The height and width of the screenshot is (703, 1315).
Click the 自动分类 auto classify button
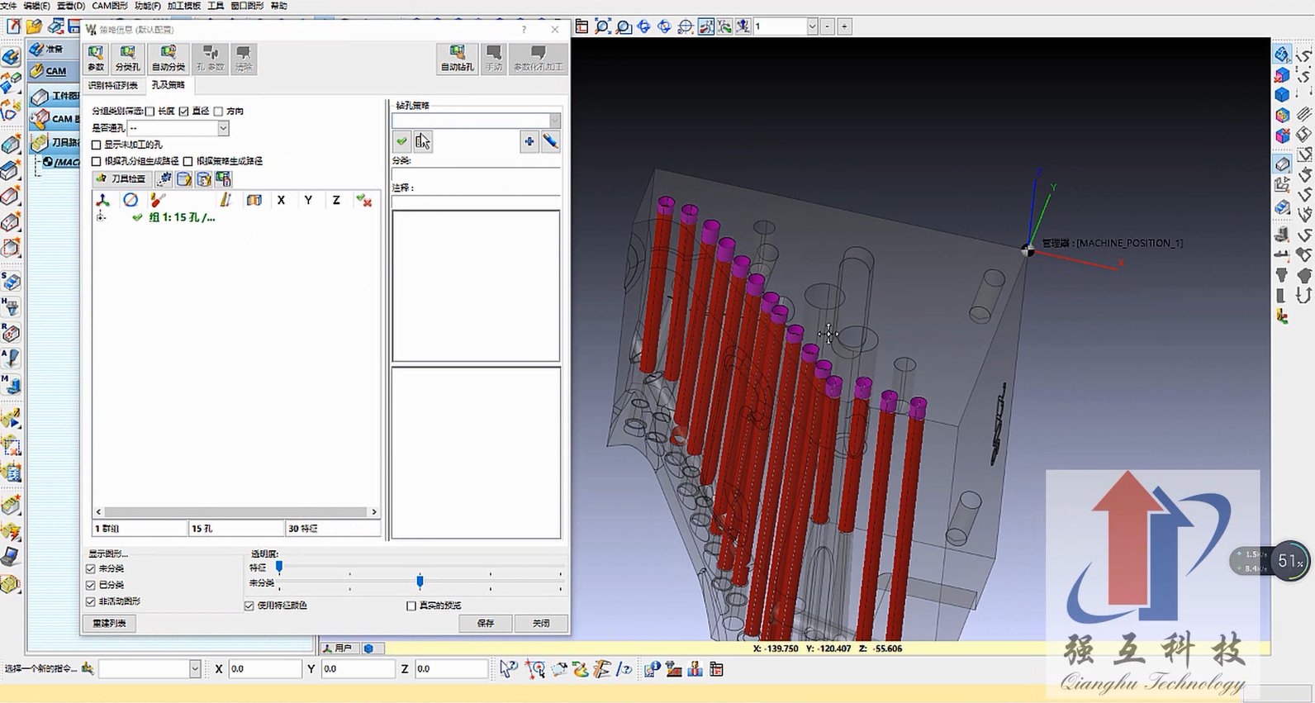pos(168,59)
